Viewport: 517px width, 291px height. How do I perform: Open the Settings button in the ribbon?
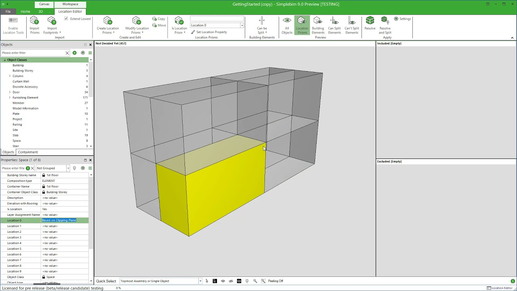pos(403,19)
